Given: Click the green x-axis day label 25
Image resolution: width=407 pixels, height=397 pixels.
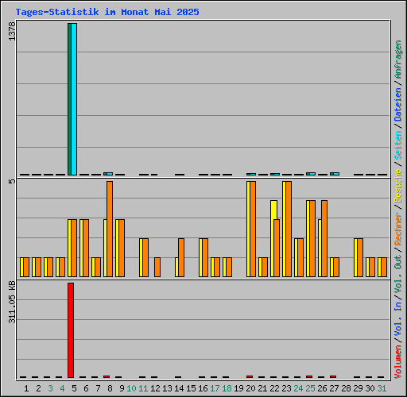Looking at the screenshot, I should click(x=310, y=388).
